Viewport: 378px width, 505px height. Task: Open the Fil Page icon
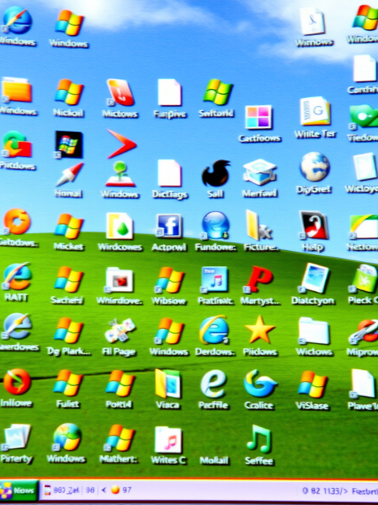[x=120, y=331]
